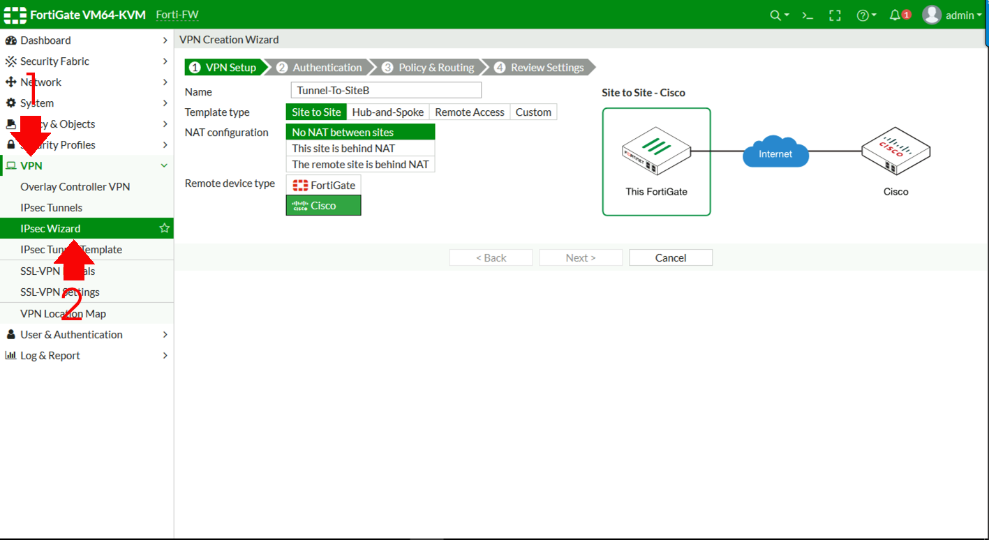Screen dimensions: 989x540
Task: Select Custom template type
Action: tap(533, 112)
